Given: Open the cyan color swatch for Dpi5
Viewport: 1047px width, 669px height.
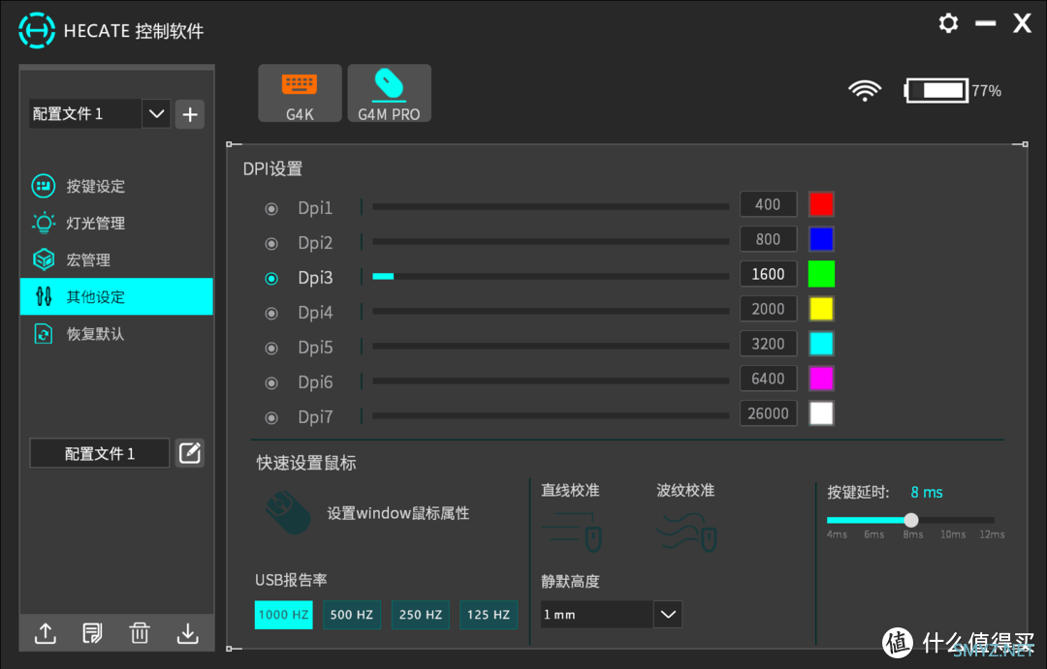Looking at the screenshot, I should coord(821,344).
